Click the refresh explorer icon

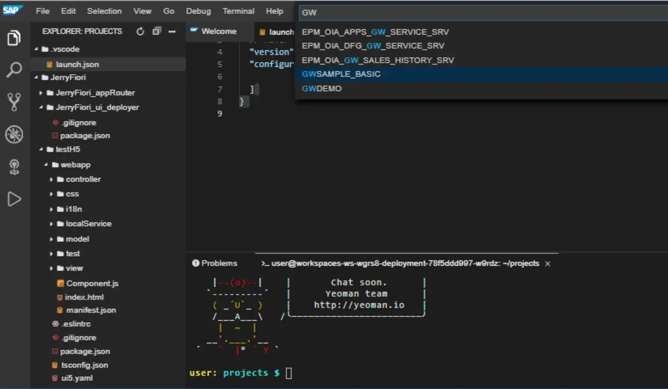(140, 31)
